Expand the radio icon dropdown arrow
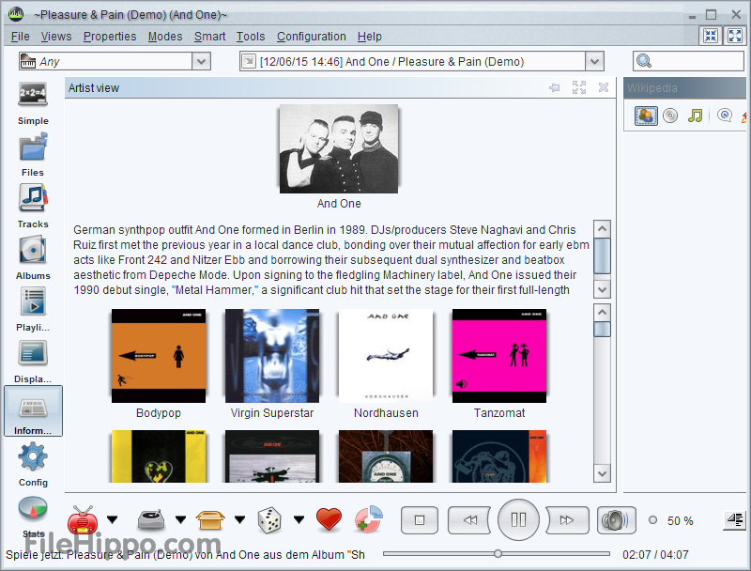The height and width of the screenshot is (571, 751). point(112,519)
